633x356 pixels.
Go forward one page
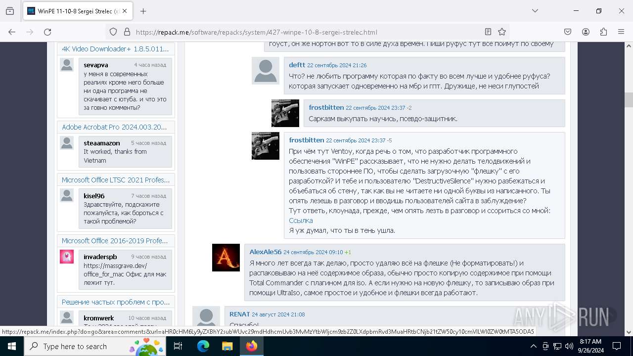[x=30, y=32]
